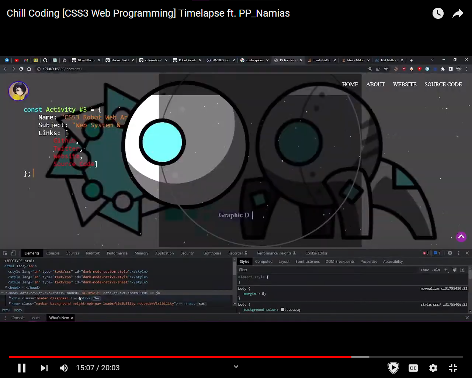Add a new style rule with plus

pyautogui.click(x=446, y=270)
